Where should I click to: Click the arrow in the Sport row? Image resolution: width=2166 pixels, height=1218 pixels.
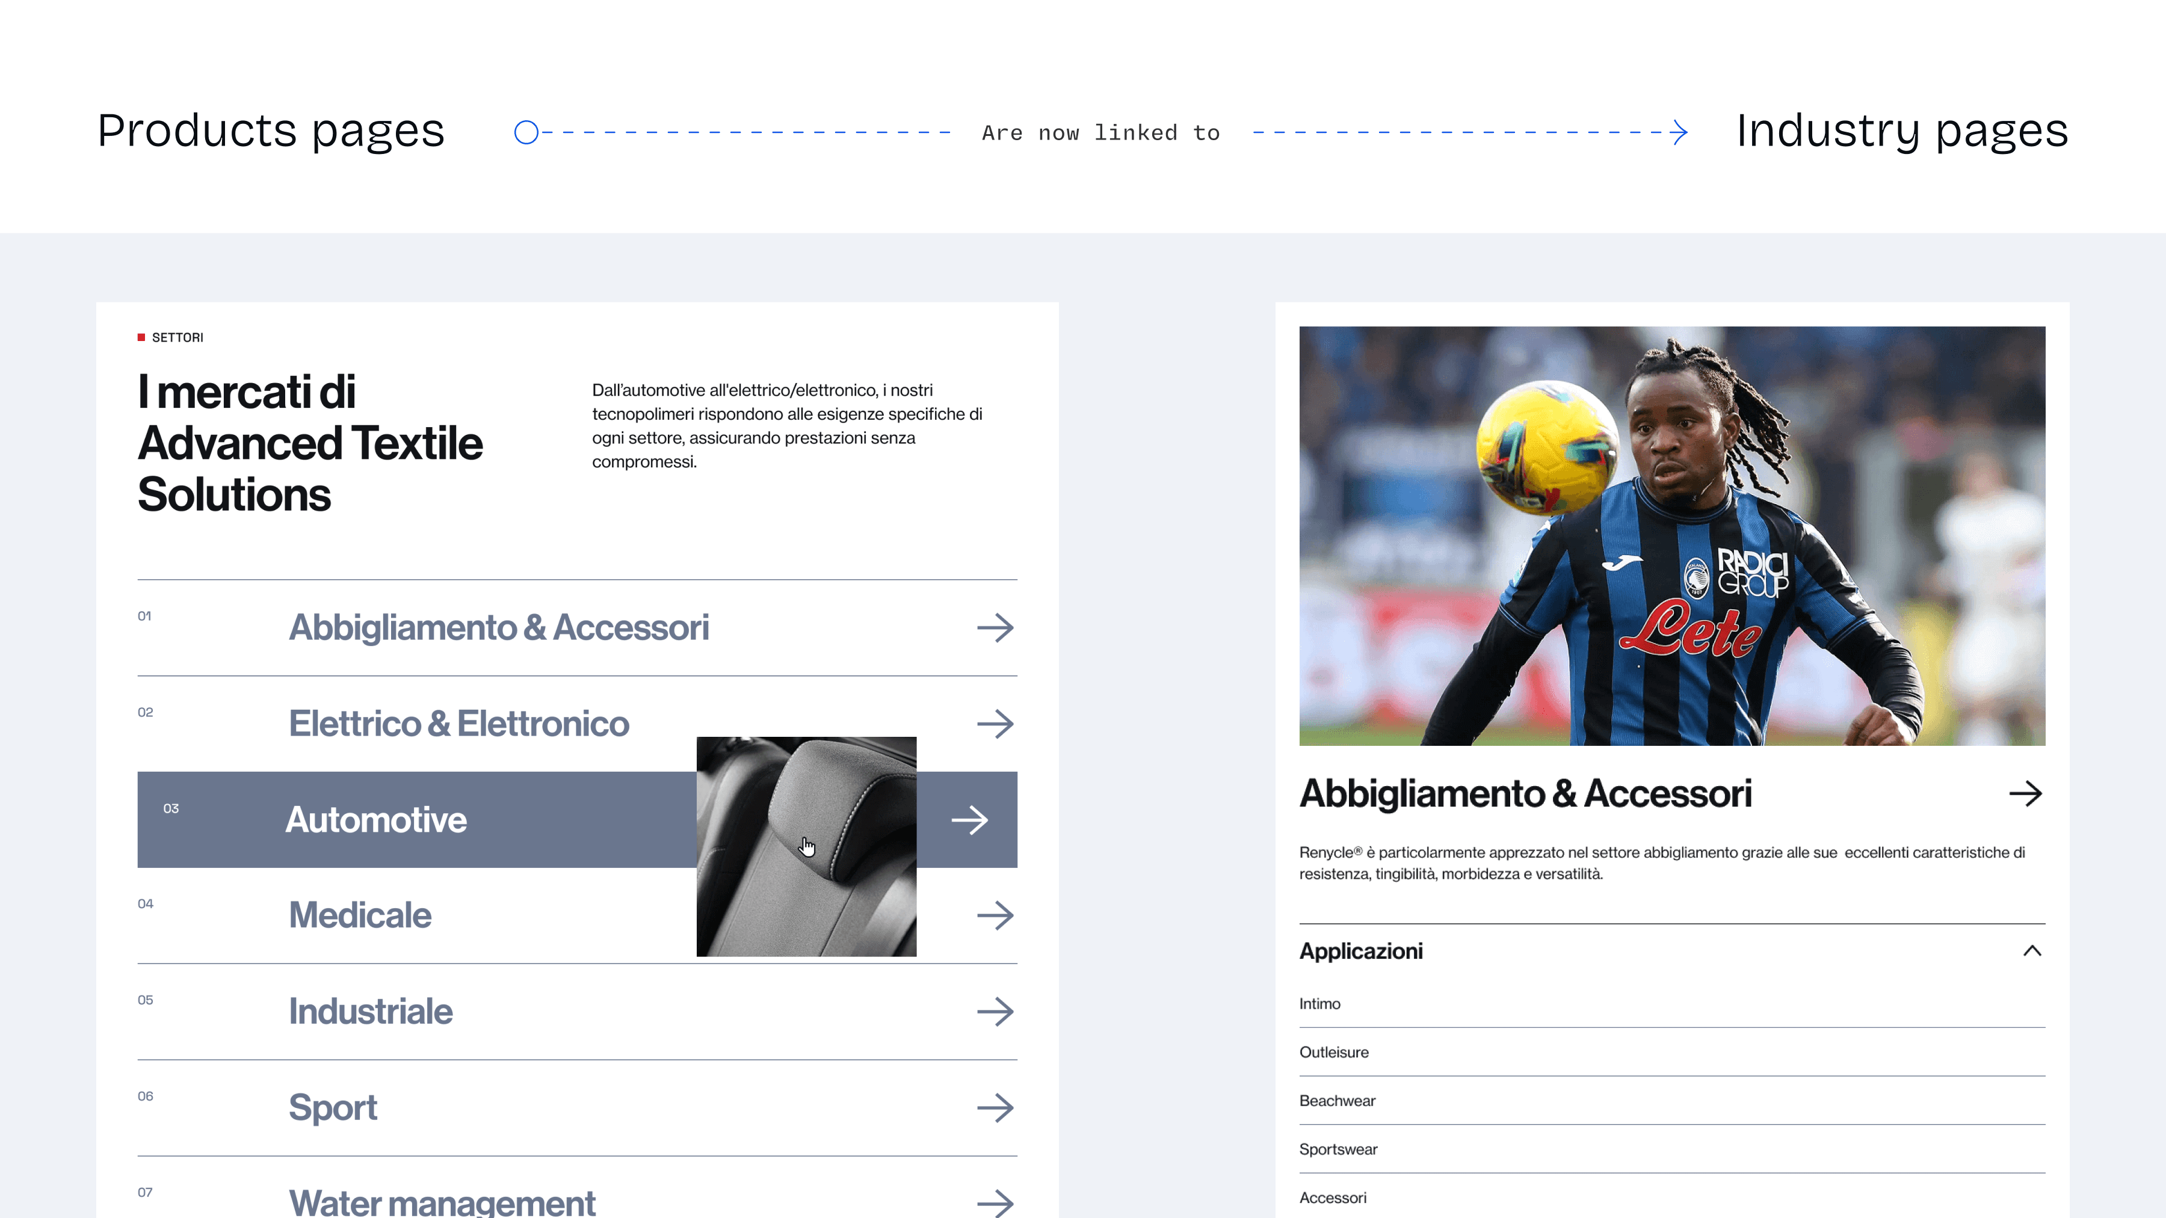[995, 1107]
